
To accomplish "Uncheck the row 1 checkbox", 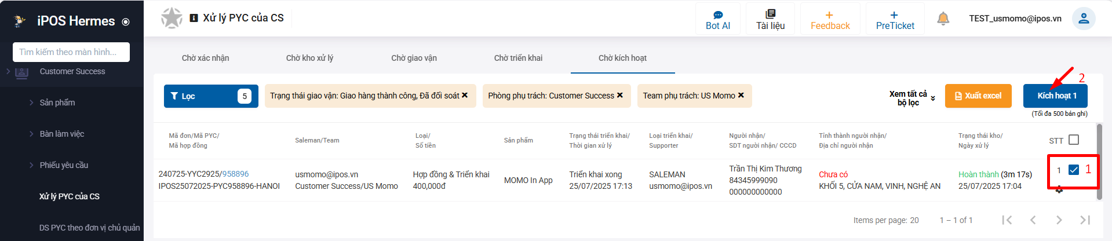I will point(1073,170).
